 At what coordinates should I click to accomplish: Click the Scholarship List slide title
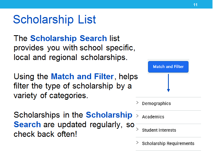[x=55, y=20]
